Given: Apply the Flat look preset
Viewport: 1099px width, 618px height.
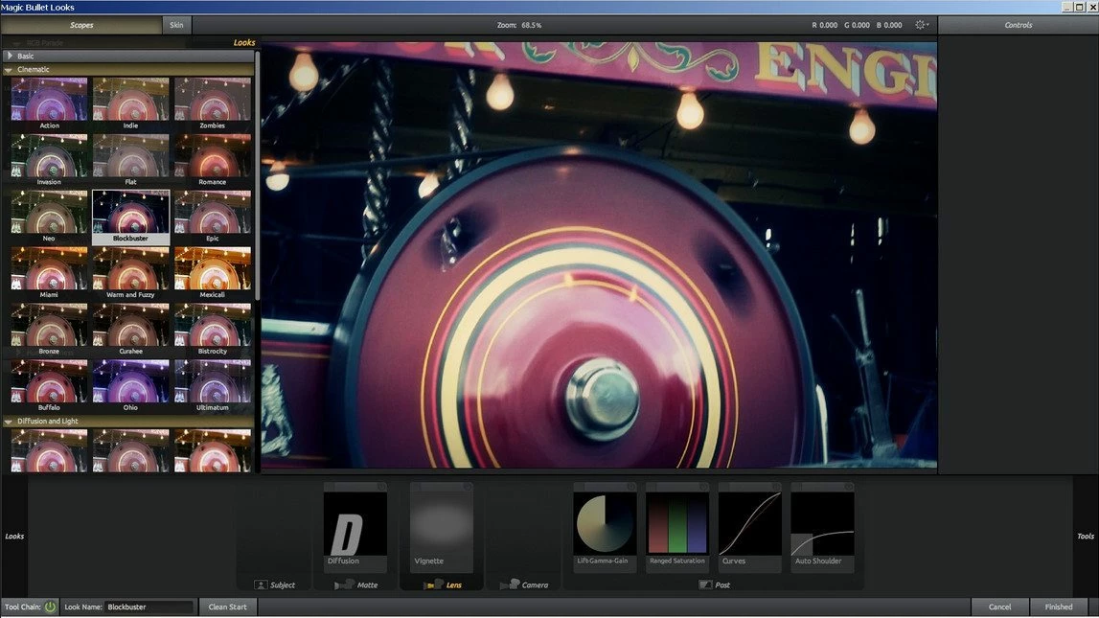Looking at the screenshot, I should click(130, 160).
